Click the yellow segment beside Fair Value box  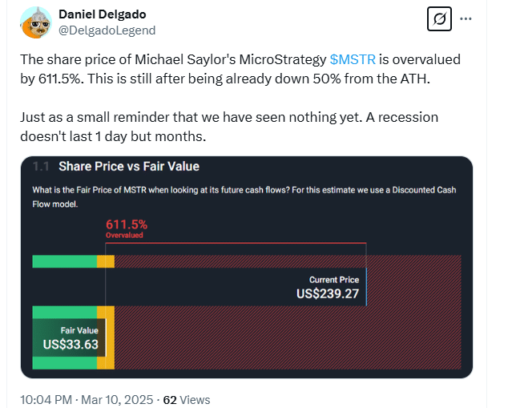(107, 337)
